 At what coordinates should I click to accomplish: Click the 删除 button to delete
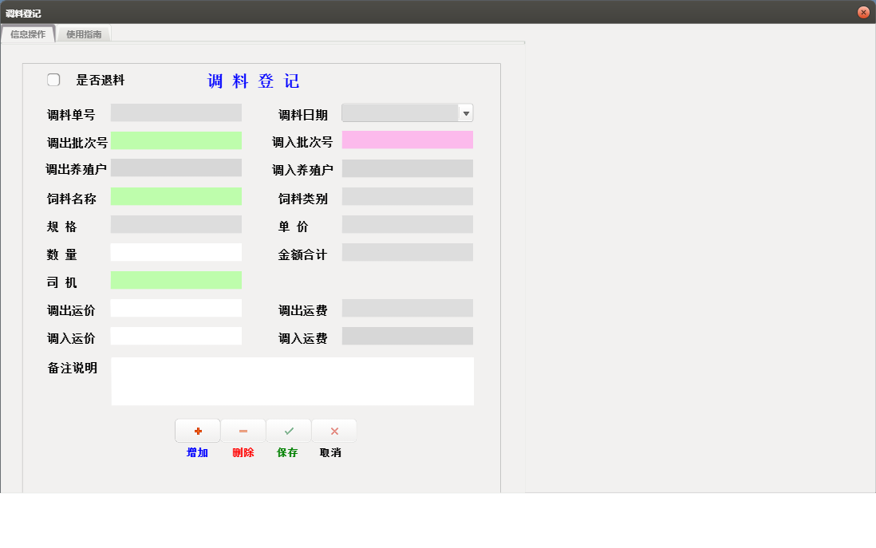243,452
